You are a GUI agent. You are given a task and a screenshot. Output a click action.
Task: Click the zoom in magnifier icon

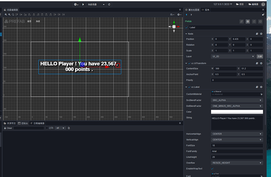click(6, 14)
